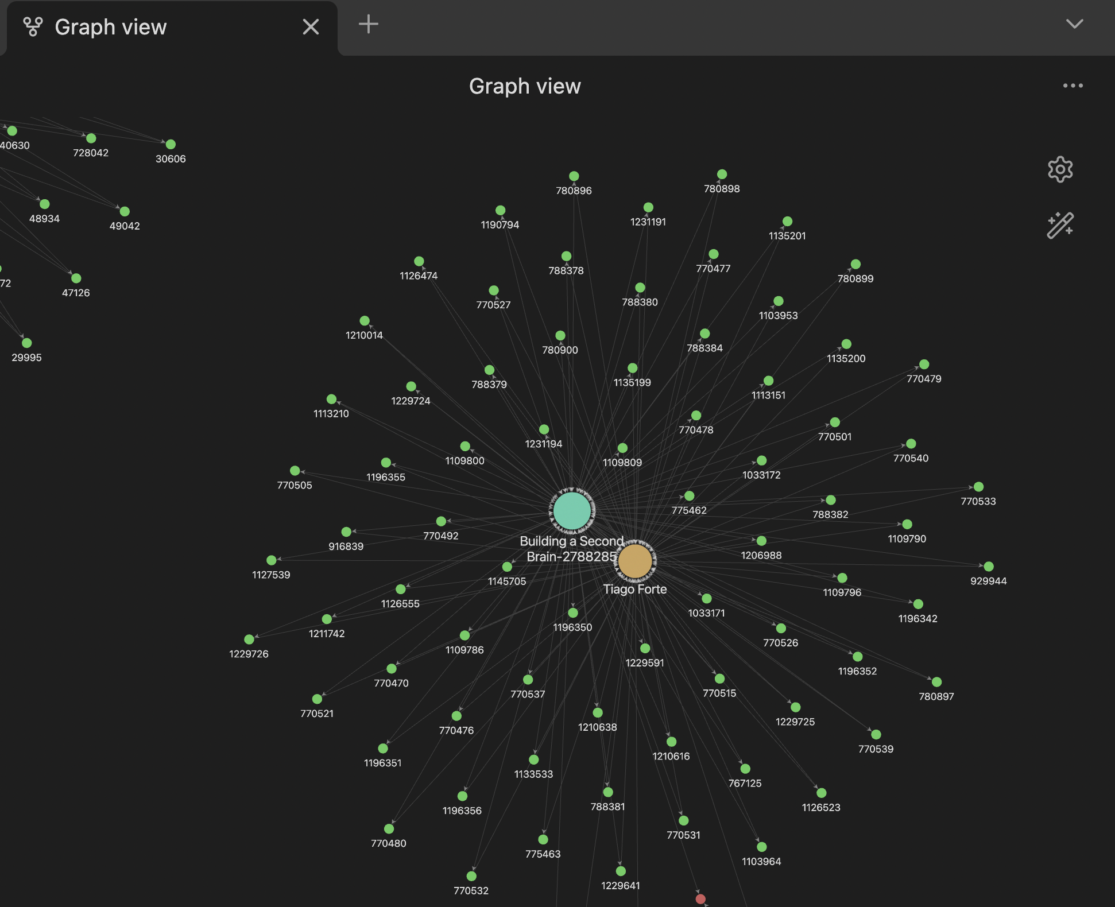Select node 1113210

coord(331,399)
